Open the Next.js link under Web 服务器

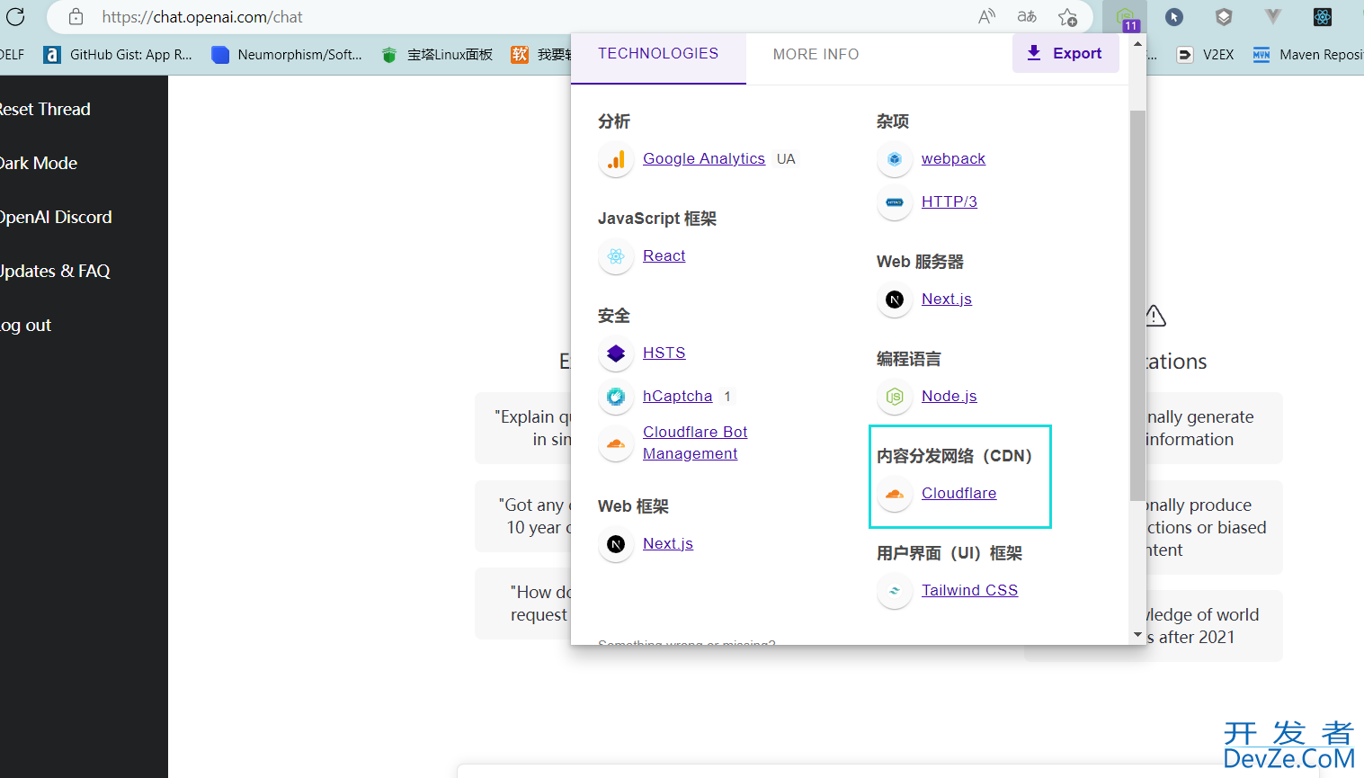point(947,299)
